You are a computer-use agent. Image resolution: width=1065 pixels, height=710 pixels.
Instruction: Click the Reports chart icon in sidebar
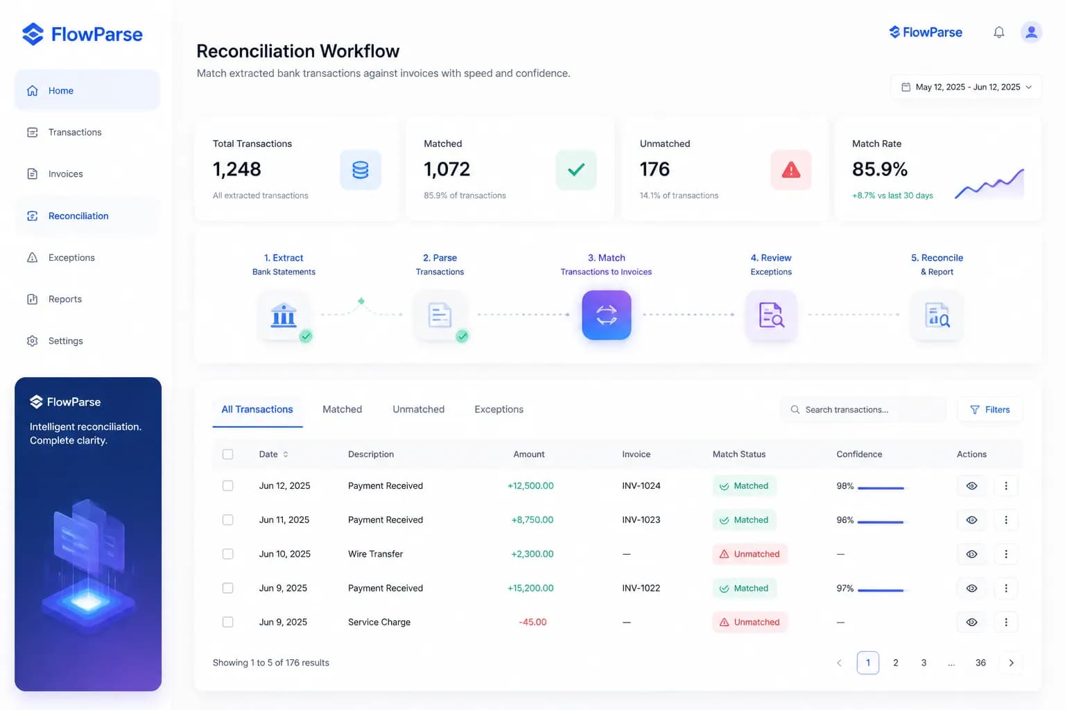(32, 300)
